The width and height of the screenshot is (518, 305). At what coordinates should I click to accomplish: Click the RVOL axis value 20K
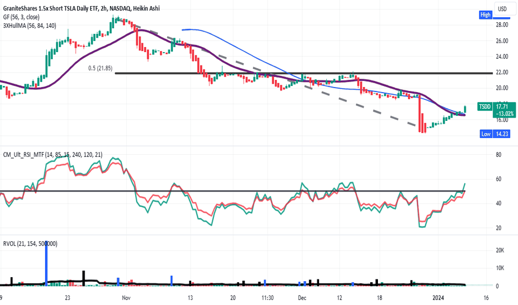click(x=500, y=250)
